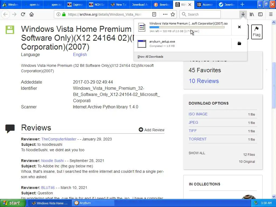The width and height of the screenshot is (276, 207).
Task: Focus the Firefox Search box
Action: pyautogui.click(x=200, y=14)
